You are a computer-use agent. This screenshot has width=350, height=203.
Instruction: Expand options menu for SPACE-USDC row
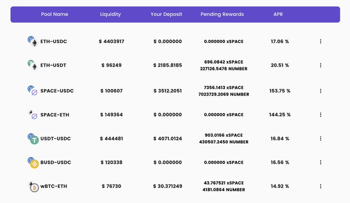pos(321,91)
